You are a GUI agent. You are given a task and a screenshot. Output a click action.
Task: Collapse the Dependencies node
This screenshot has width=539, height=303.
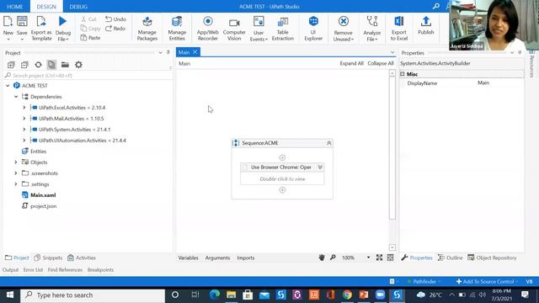16,97
